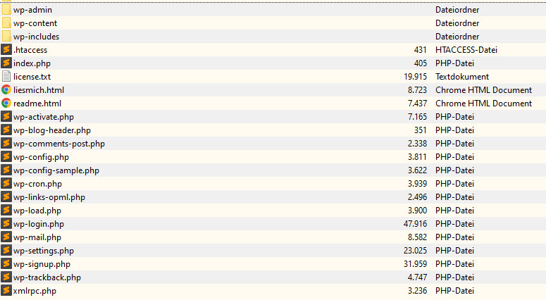The image size is (546, 300).
Task: Click the Chrome icon beside readme.html
Action: click(x=6, y=104)
